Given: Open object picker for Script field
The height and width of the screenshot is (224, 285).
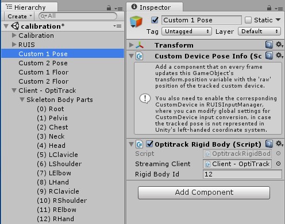Looking at the screenshot, I should pyautogui.click(x=279, y=154).
